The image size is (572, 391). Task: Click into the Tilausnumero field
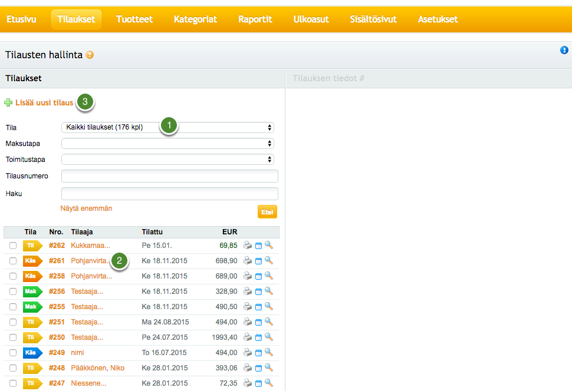click(170, 176)
